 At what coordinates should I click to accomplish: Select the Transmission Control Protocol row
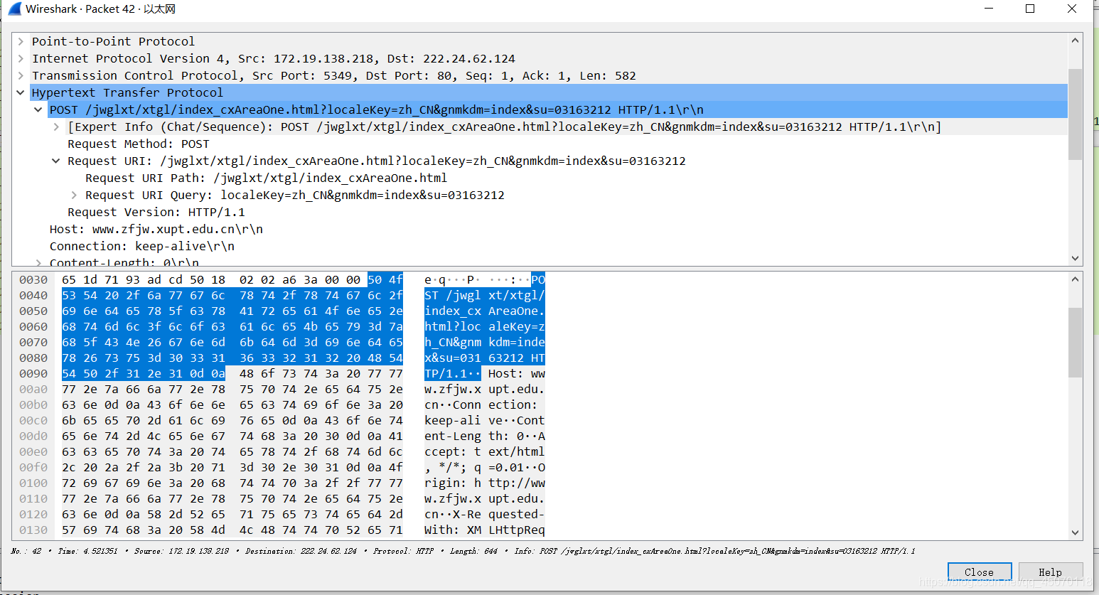tap(540, 75)
